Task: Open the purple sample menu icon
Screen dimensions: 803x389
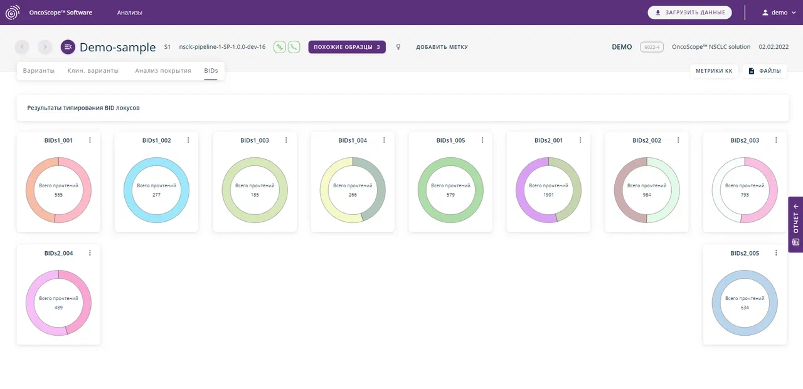Action: coord(68,47)
